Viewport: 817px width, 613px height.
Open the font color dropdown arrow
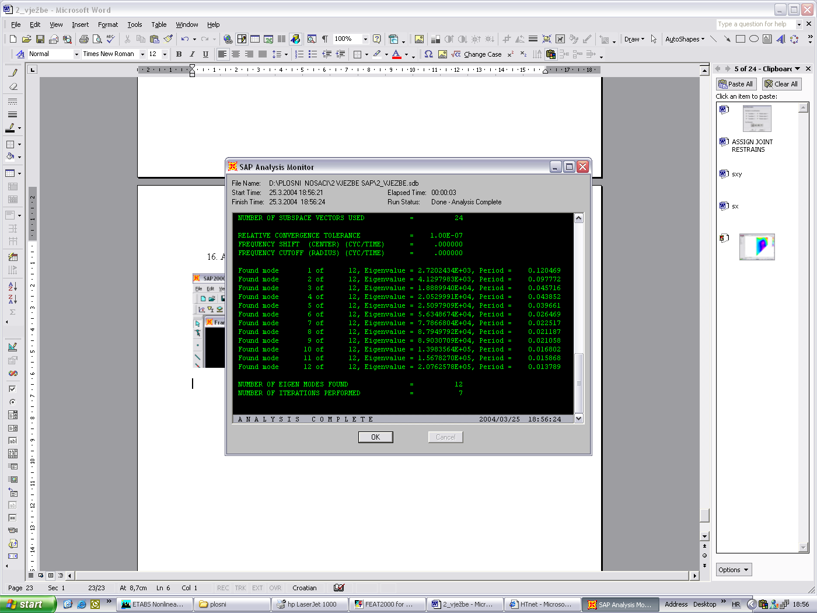(x=406, y=55)
